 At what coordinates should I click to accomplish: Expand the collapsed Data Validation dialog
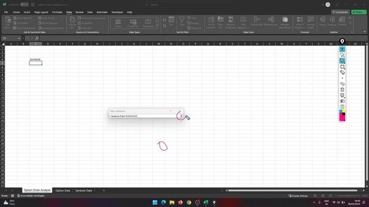click(x=182, y=116)
